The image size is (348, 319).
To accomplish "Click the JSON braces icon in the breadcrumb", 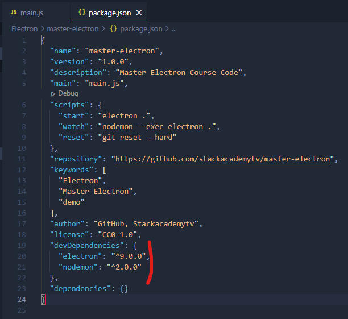I will tap(113, 28).
